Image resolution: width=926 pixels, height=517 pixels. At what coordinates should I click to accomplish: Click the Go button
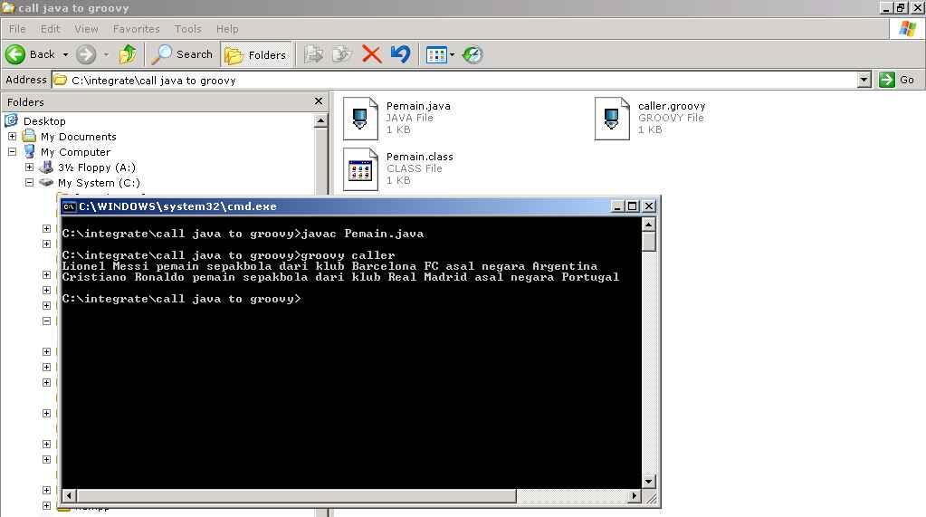coord(897,80)
